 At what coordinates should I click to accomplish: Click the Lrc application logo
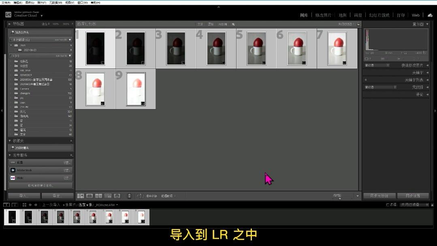9,15
